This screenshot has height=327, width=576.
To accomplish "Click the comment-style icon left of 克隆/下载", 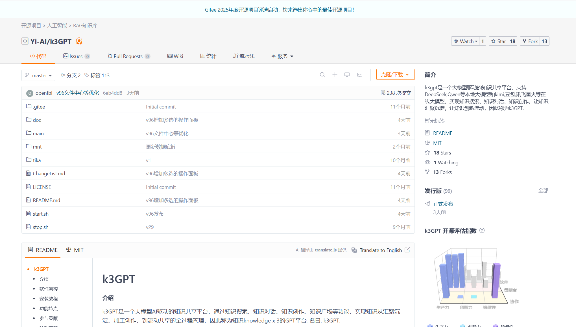I will (x=359, y=75).
